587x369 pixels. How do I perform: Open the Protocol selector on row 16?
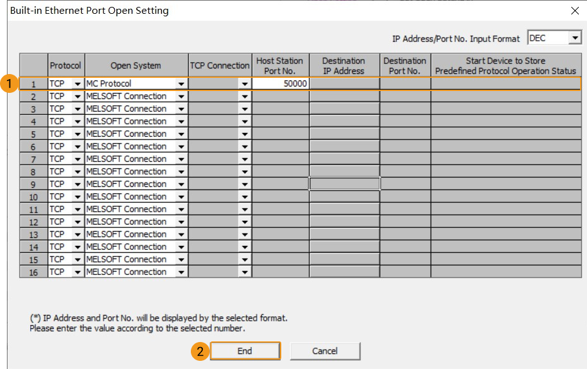78,272
